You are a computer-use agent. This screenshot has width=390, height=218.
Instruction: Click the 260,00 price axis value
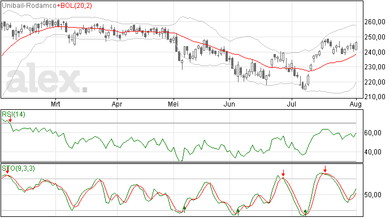pyautogui.click(x=375, y=22)
